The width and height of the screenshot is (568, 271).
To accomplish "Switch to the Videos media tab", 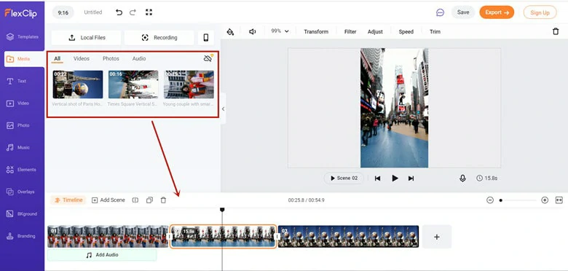I will pyautogui.click(x=82, y=58).
